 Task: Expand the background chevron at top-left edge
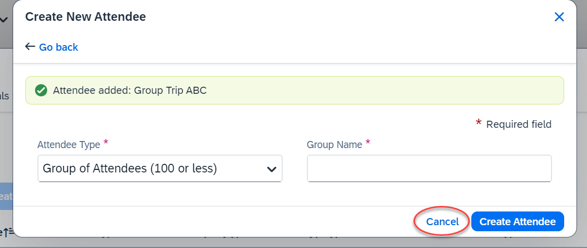click(x=4, y=20)
